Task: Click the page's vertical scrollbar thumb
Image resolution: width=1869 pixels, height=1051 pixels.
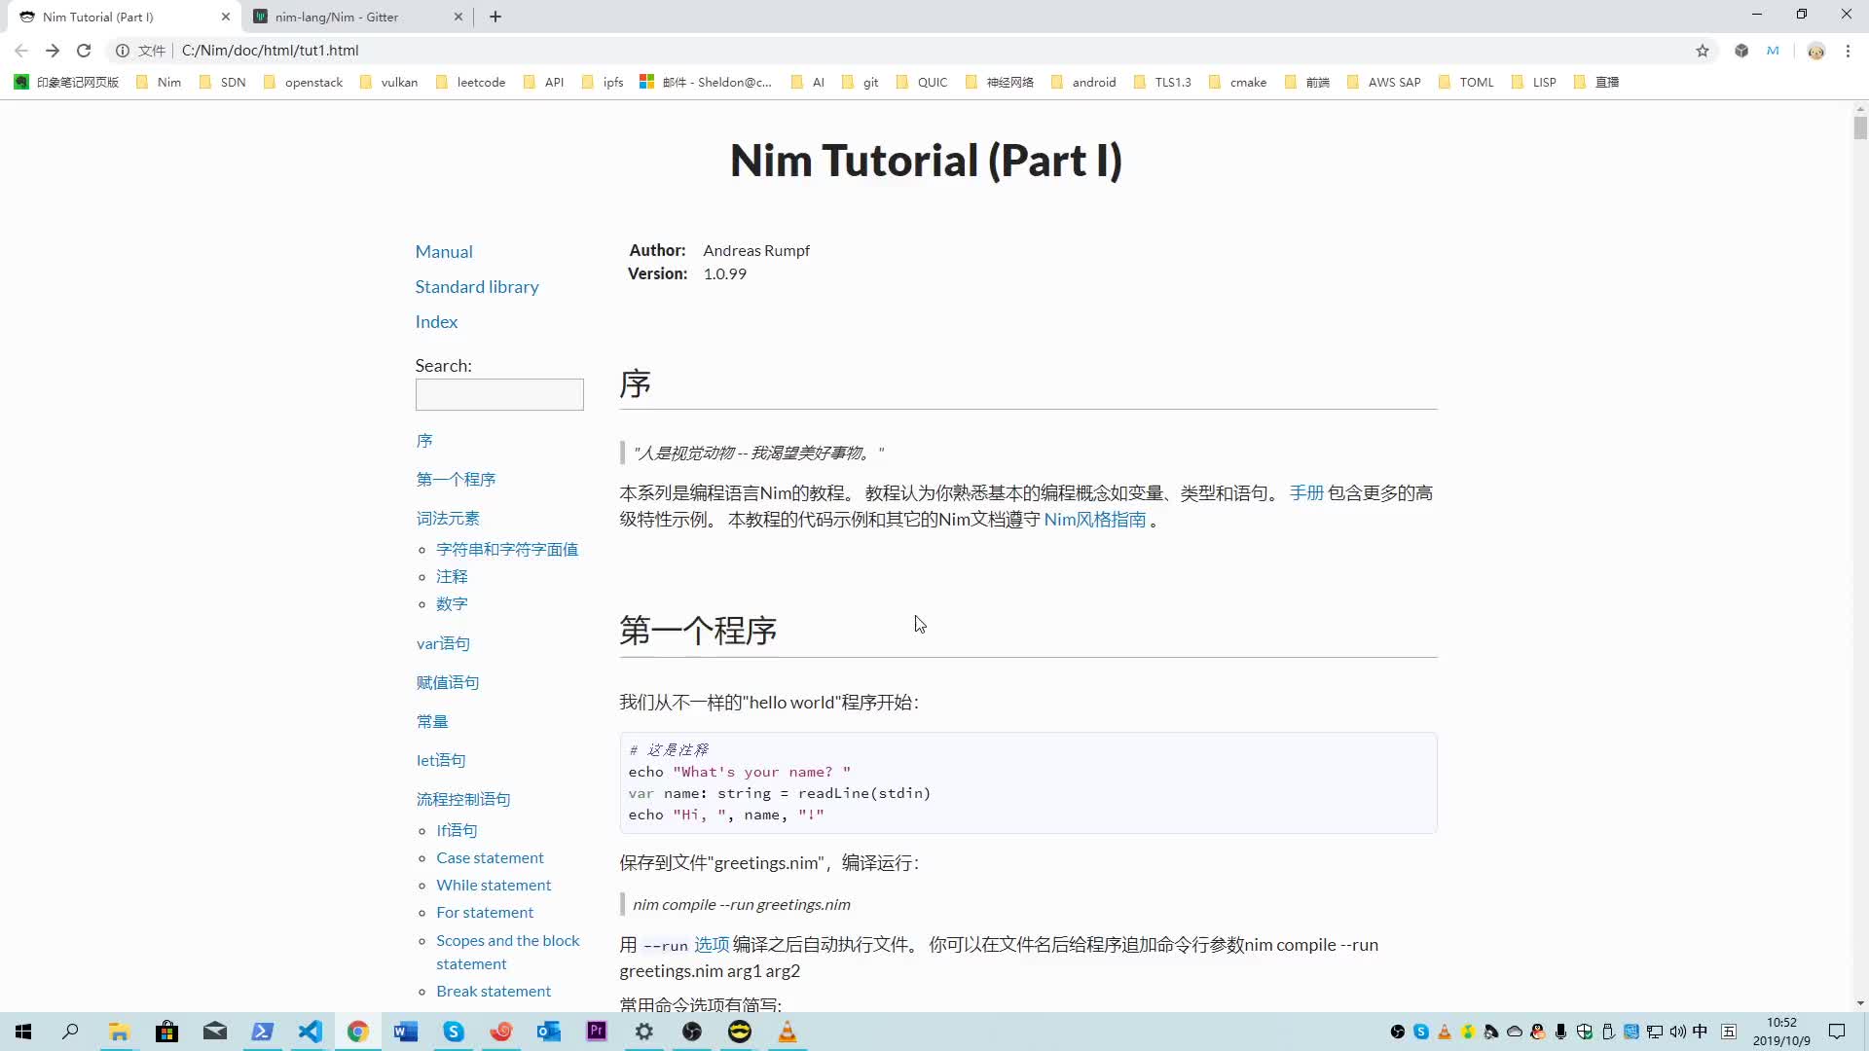Action: 1860,128
